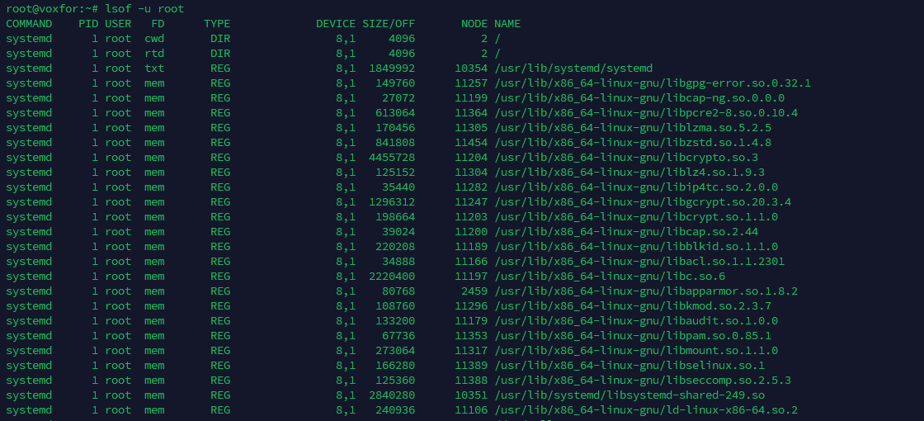Click the size value 4455728
This screenshot has height=421, width=924.
(392, 158)
